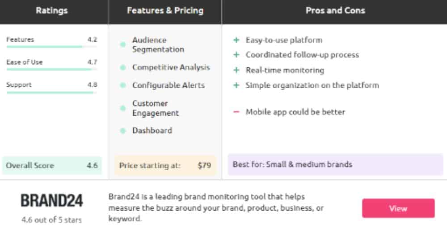The height and width of the screenshot is (236, 447).
Task: Click the green bullet next to Dashboard
Action: coord(123,130)
